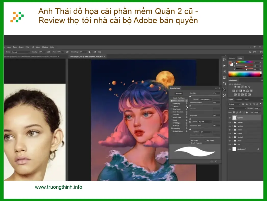Enable the Texture checkbox

point(172,106)
